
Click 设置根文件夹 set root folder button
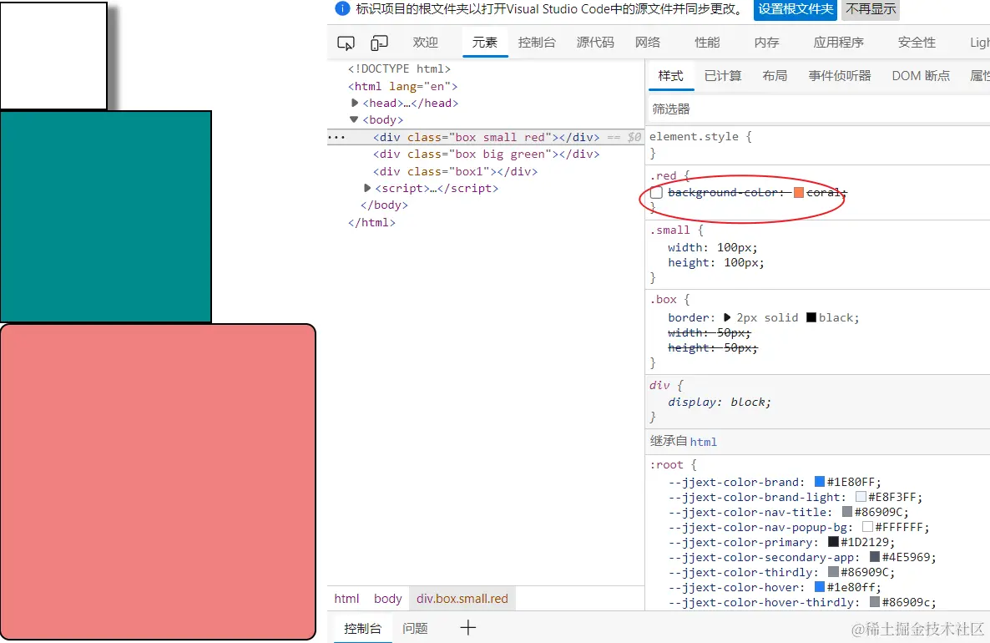coord(796,9)
